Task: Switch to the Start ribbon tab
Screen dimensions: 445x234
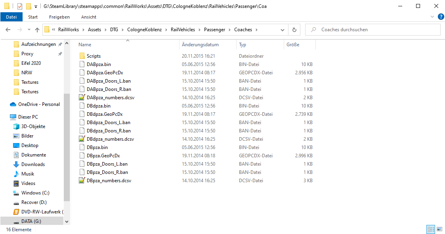Action: [x=33, y=17]
